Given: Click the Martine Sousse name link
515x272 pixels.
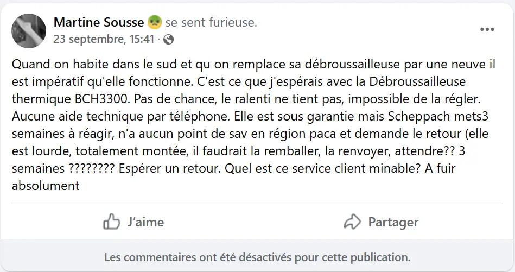Looking at the screenshot, I should click(99, 23).
